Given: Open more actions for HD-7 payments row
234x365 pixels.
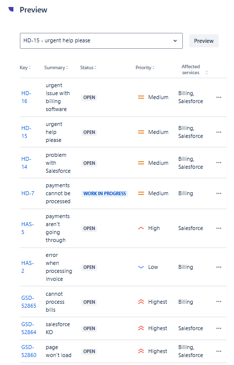Looking at the screenshot, I should click(x=219, y=193).
